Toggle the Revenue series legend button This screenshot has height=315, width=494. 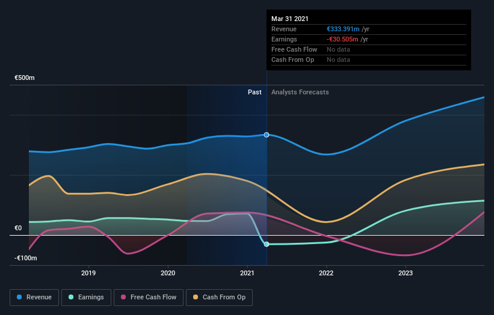34,298
